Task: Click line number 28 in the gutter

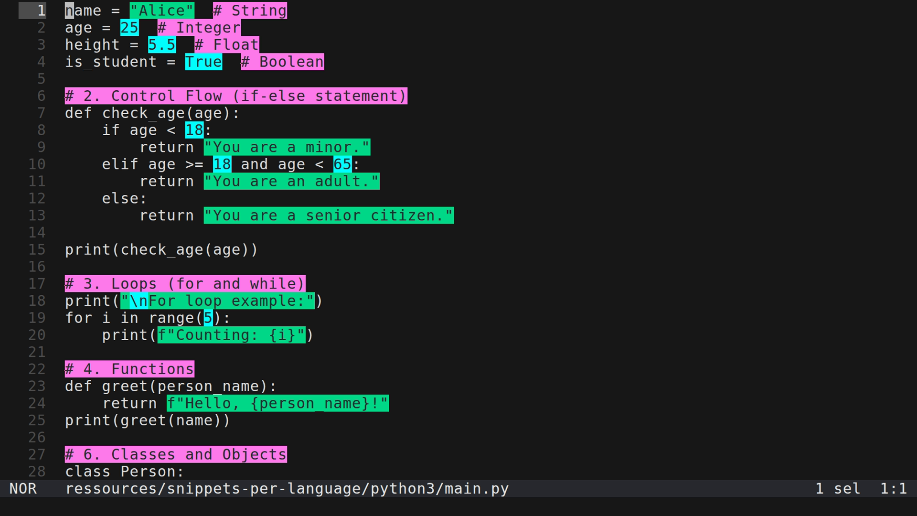Action: [36, 472]
